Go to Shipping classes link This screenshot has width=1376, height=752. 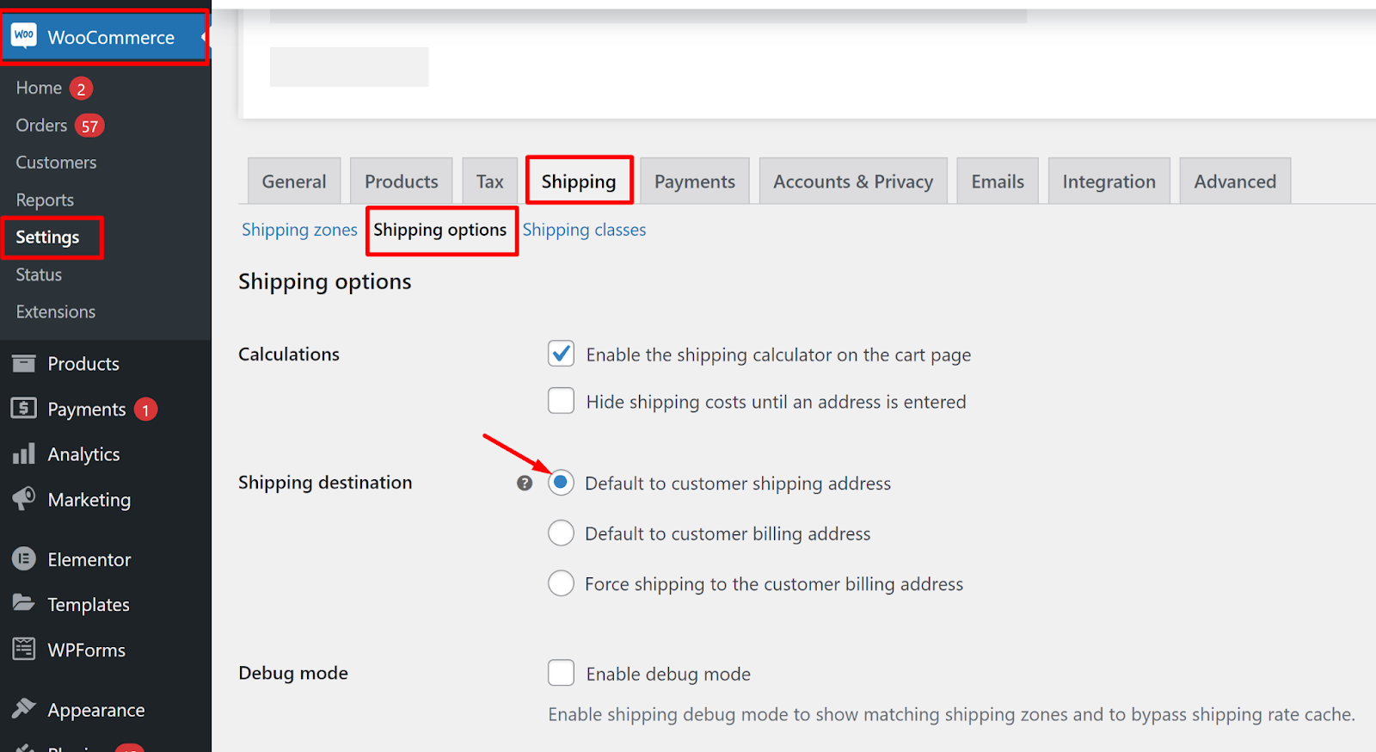(585, 230)
